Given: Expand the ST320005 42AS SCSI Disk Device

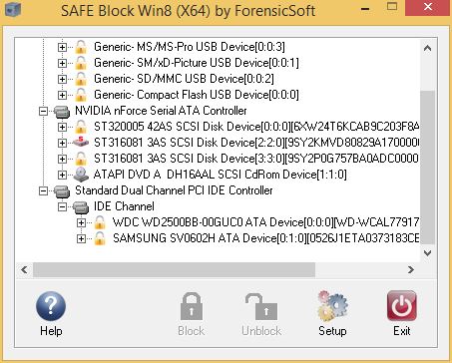Looking at the screenshot, I should click(62, 127).
